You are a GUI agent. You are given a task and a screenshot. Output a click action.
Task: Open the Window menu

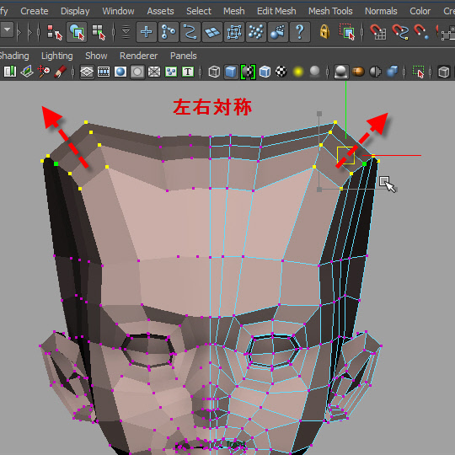click(x=118, y=11)
